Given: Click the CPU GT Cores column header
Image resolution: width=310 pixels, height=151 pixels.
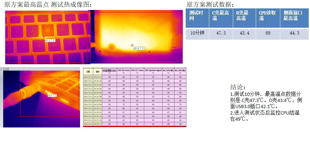Looking at the screenshot, I should click(x=137, y=71).
